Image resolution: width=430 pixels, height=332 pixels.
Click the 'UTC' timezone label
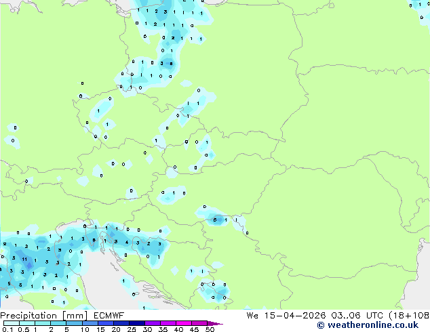[374, 316]
